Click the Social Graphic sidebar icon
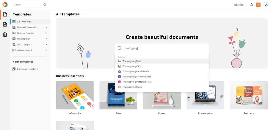This screenshot has height=130, width=273. point(14,44)
